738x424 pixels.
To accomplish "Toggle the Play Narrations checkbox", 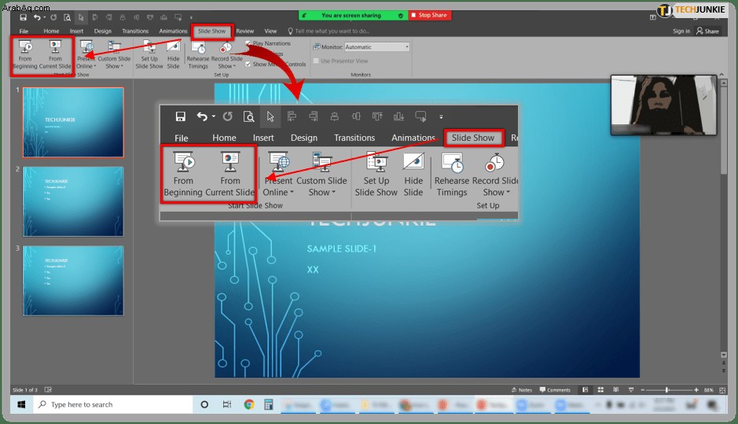I will pyautogui.click(x=248, y=43).
